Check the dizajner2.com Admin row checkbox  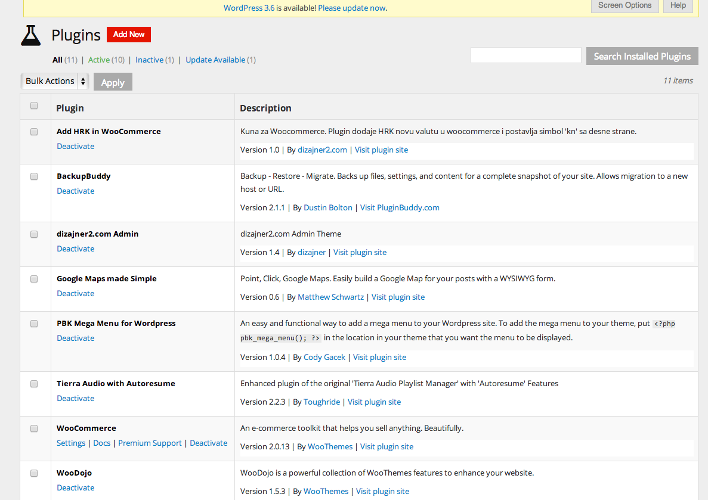pos(34,234)
